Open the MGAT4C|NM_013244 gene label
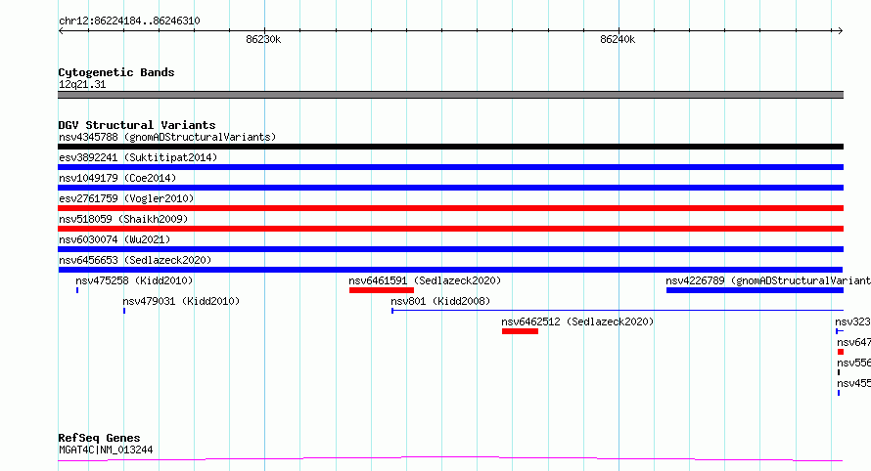 (x=106, y=450)
